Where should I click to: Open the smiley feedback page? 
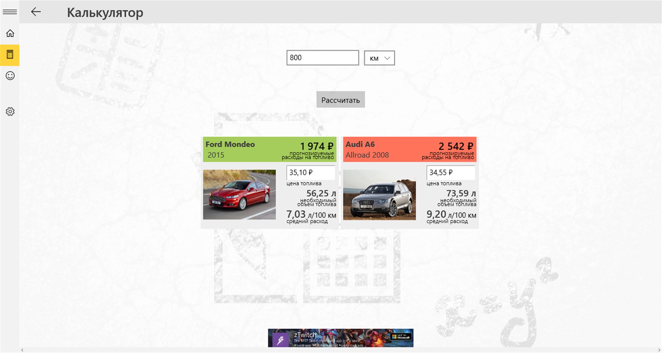(10, 76)
